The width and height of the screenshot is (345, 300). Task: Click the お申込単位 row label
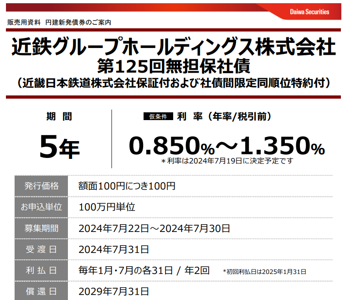(41, 207)
